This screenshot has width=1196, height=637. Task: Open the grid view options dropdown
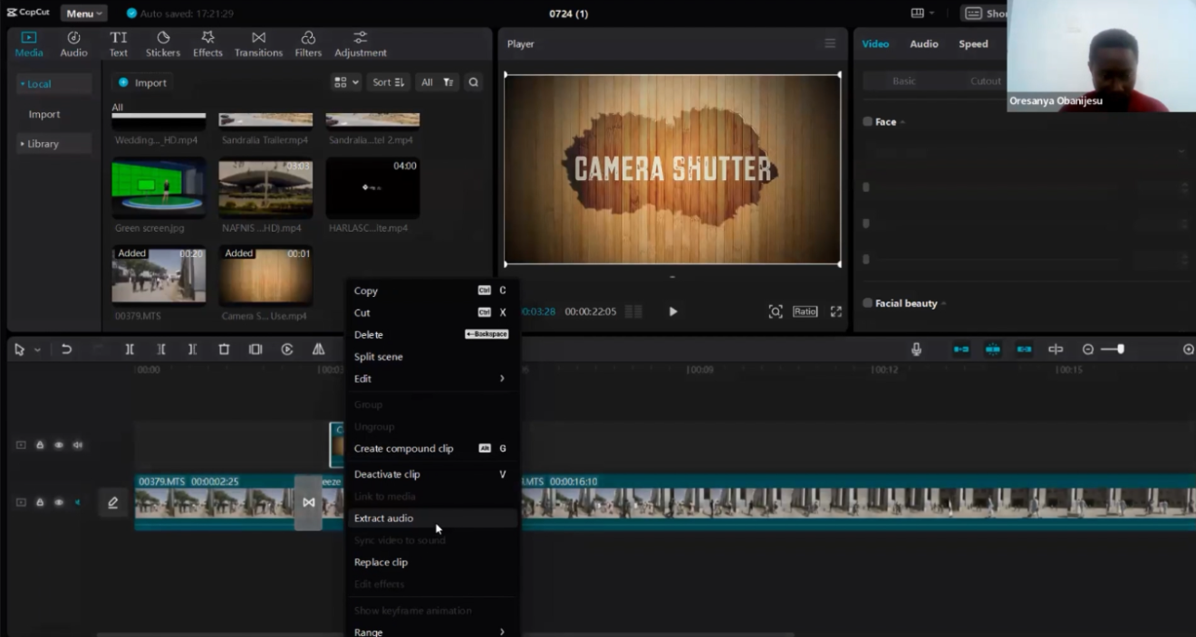(346, 82)
